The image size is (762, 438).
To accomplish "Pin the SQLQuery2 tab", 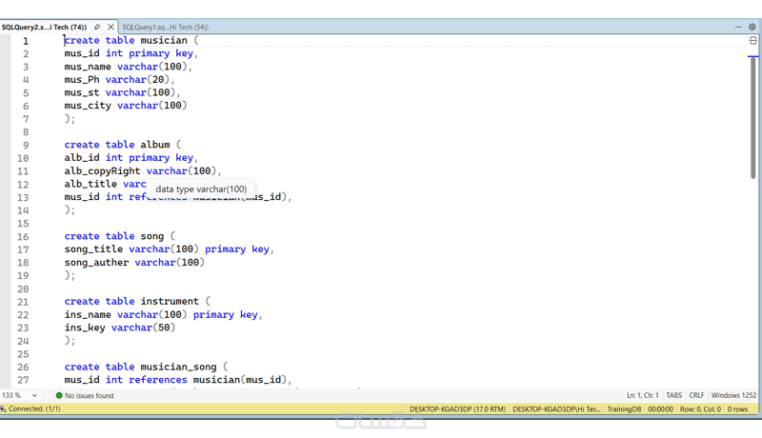I will [97, 28].
